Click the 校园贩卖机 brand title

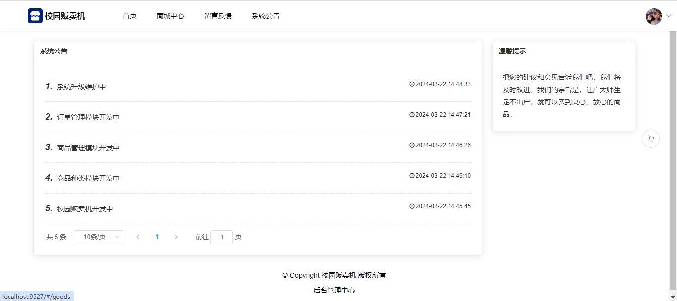[x=65, y=16]
